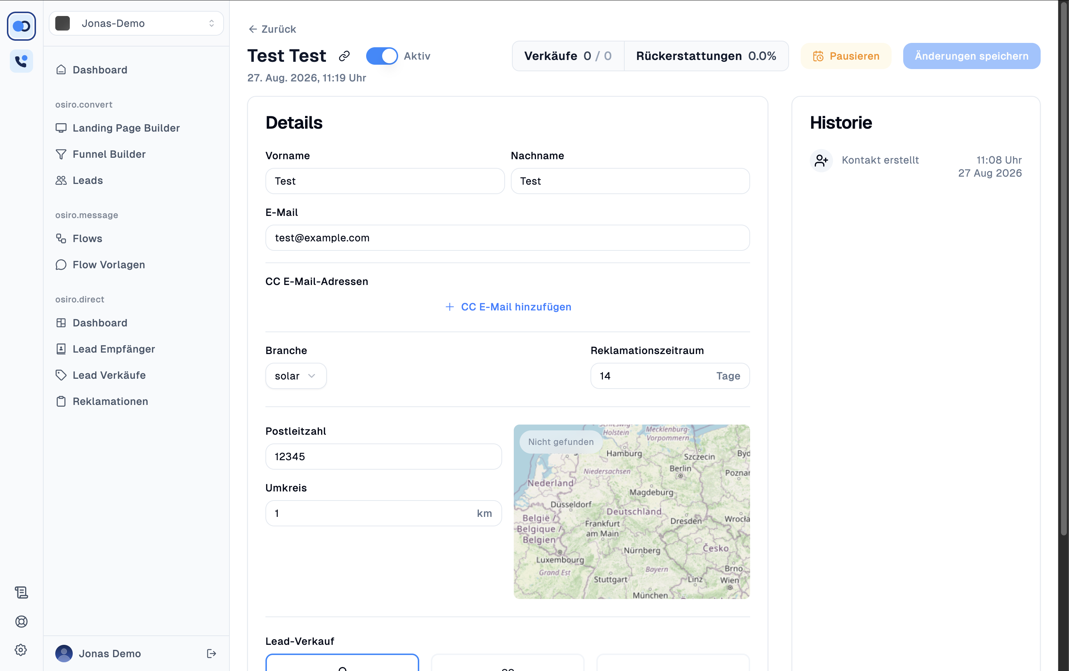Click the Postleitzahl input field
This screenshot has width=1069, height=671.
[384, 457]
